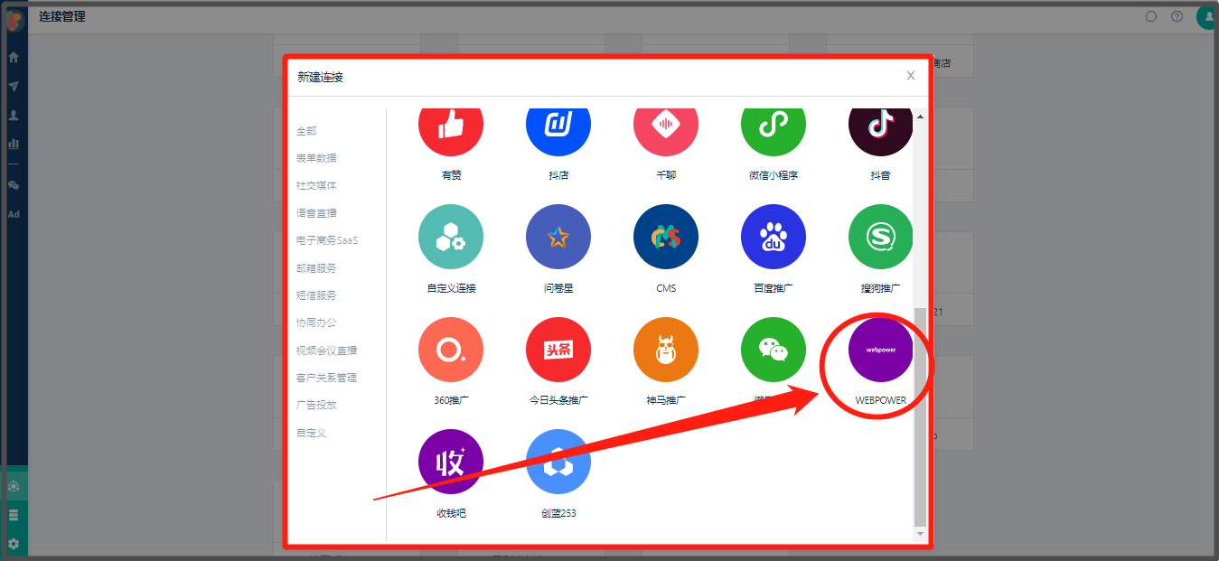The width and height of the screenshot is (1219, 561).
Task: Pick the 360推广 orange circle icon
Action: (x=451, y=350)
